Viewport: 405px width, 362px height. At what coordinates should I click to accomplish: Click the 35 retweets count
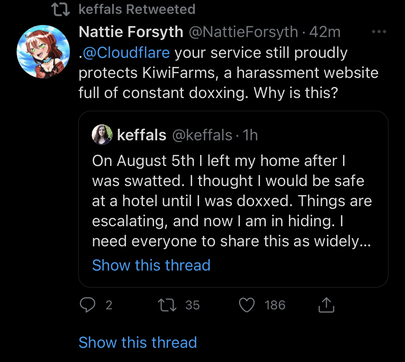pyautogui.click(x=192, y=305)
